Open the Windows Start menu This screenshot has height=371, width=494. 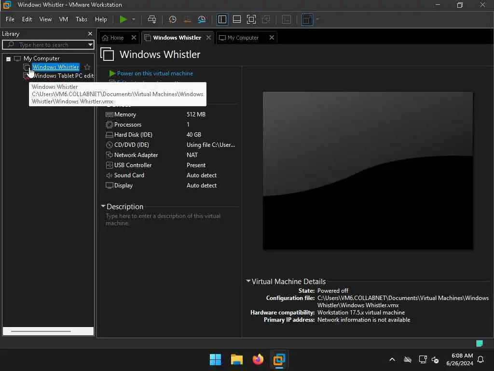[x=215, y=359]
